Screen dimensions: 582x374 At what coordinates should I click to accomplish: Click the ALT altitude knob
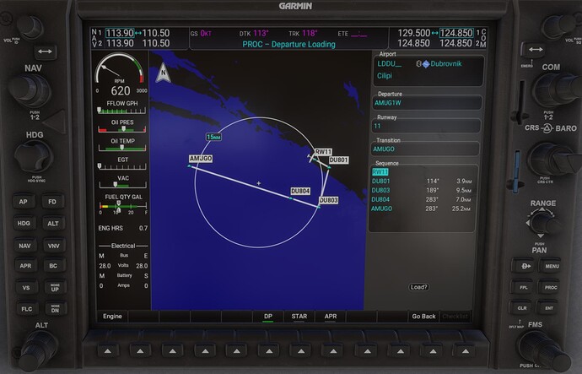point(37,351)
